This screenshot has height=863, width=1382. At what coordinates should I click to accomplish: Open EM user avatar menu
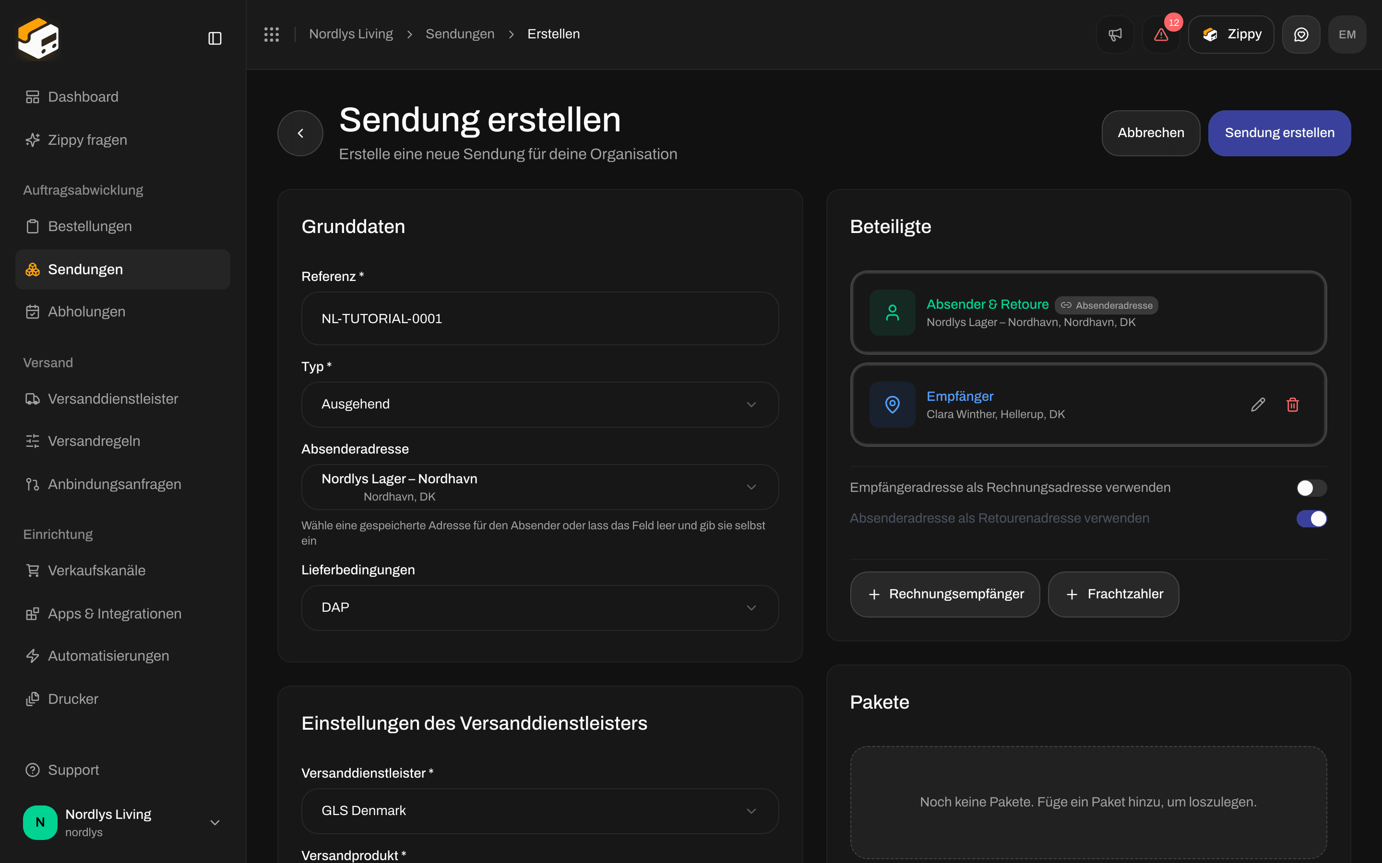[1347, 34]
